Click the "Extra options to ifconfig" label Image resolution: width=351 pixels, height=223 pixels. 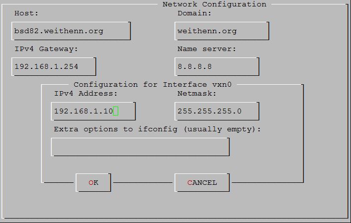tap(157, 129)
